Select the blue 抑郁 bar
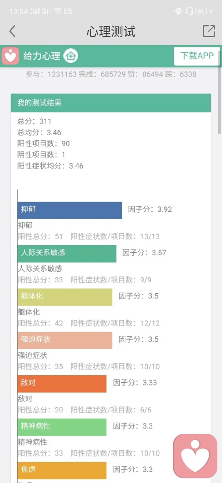This screenshot has height=483, width=222. click(x=69, y=210)
